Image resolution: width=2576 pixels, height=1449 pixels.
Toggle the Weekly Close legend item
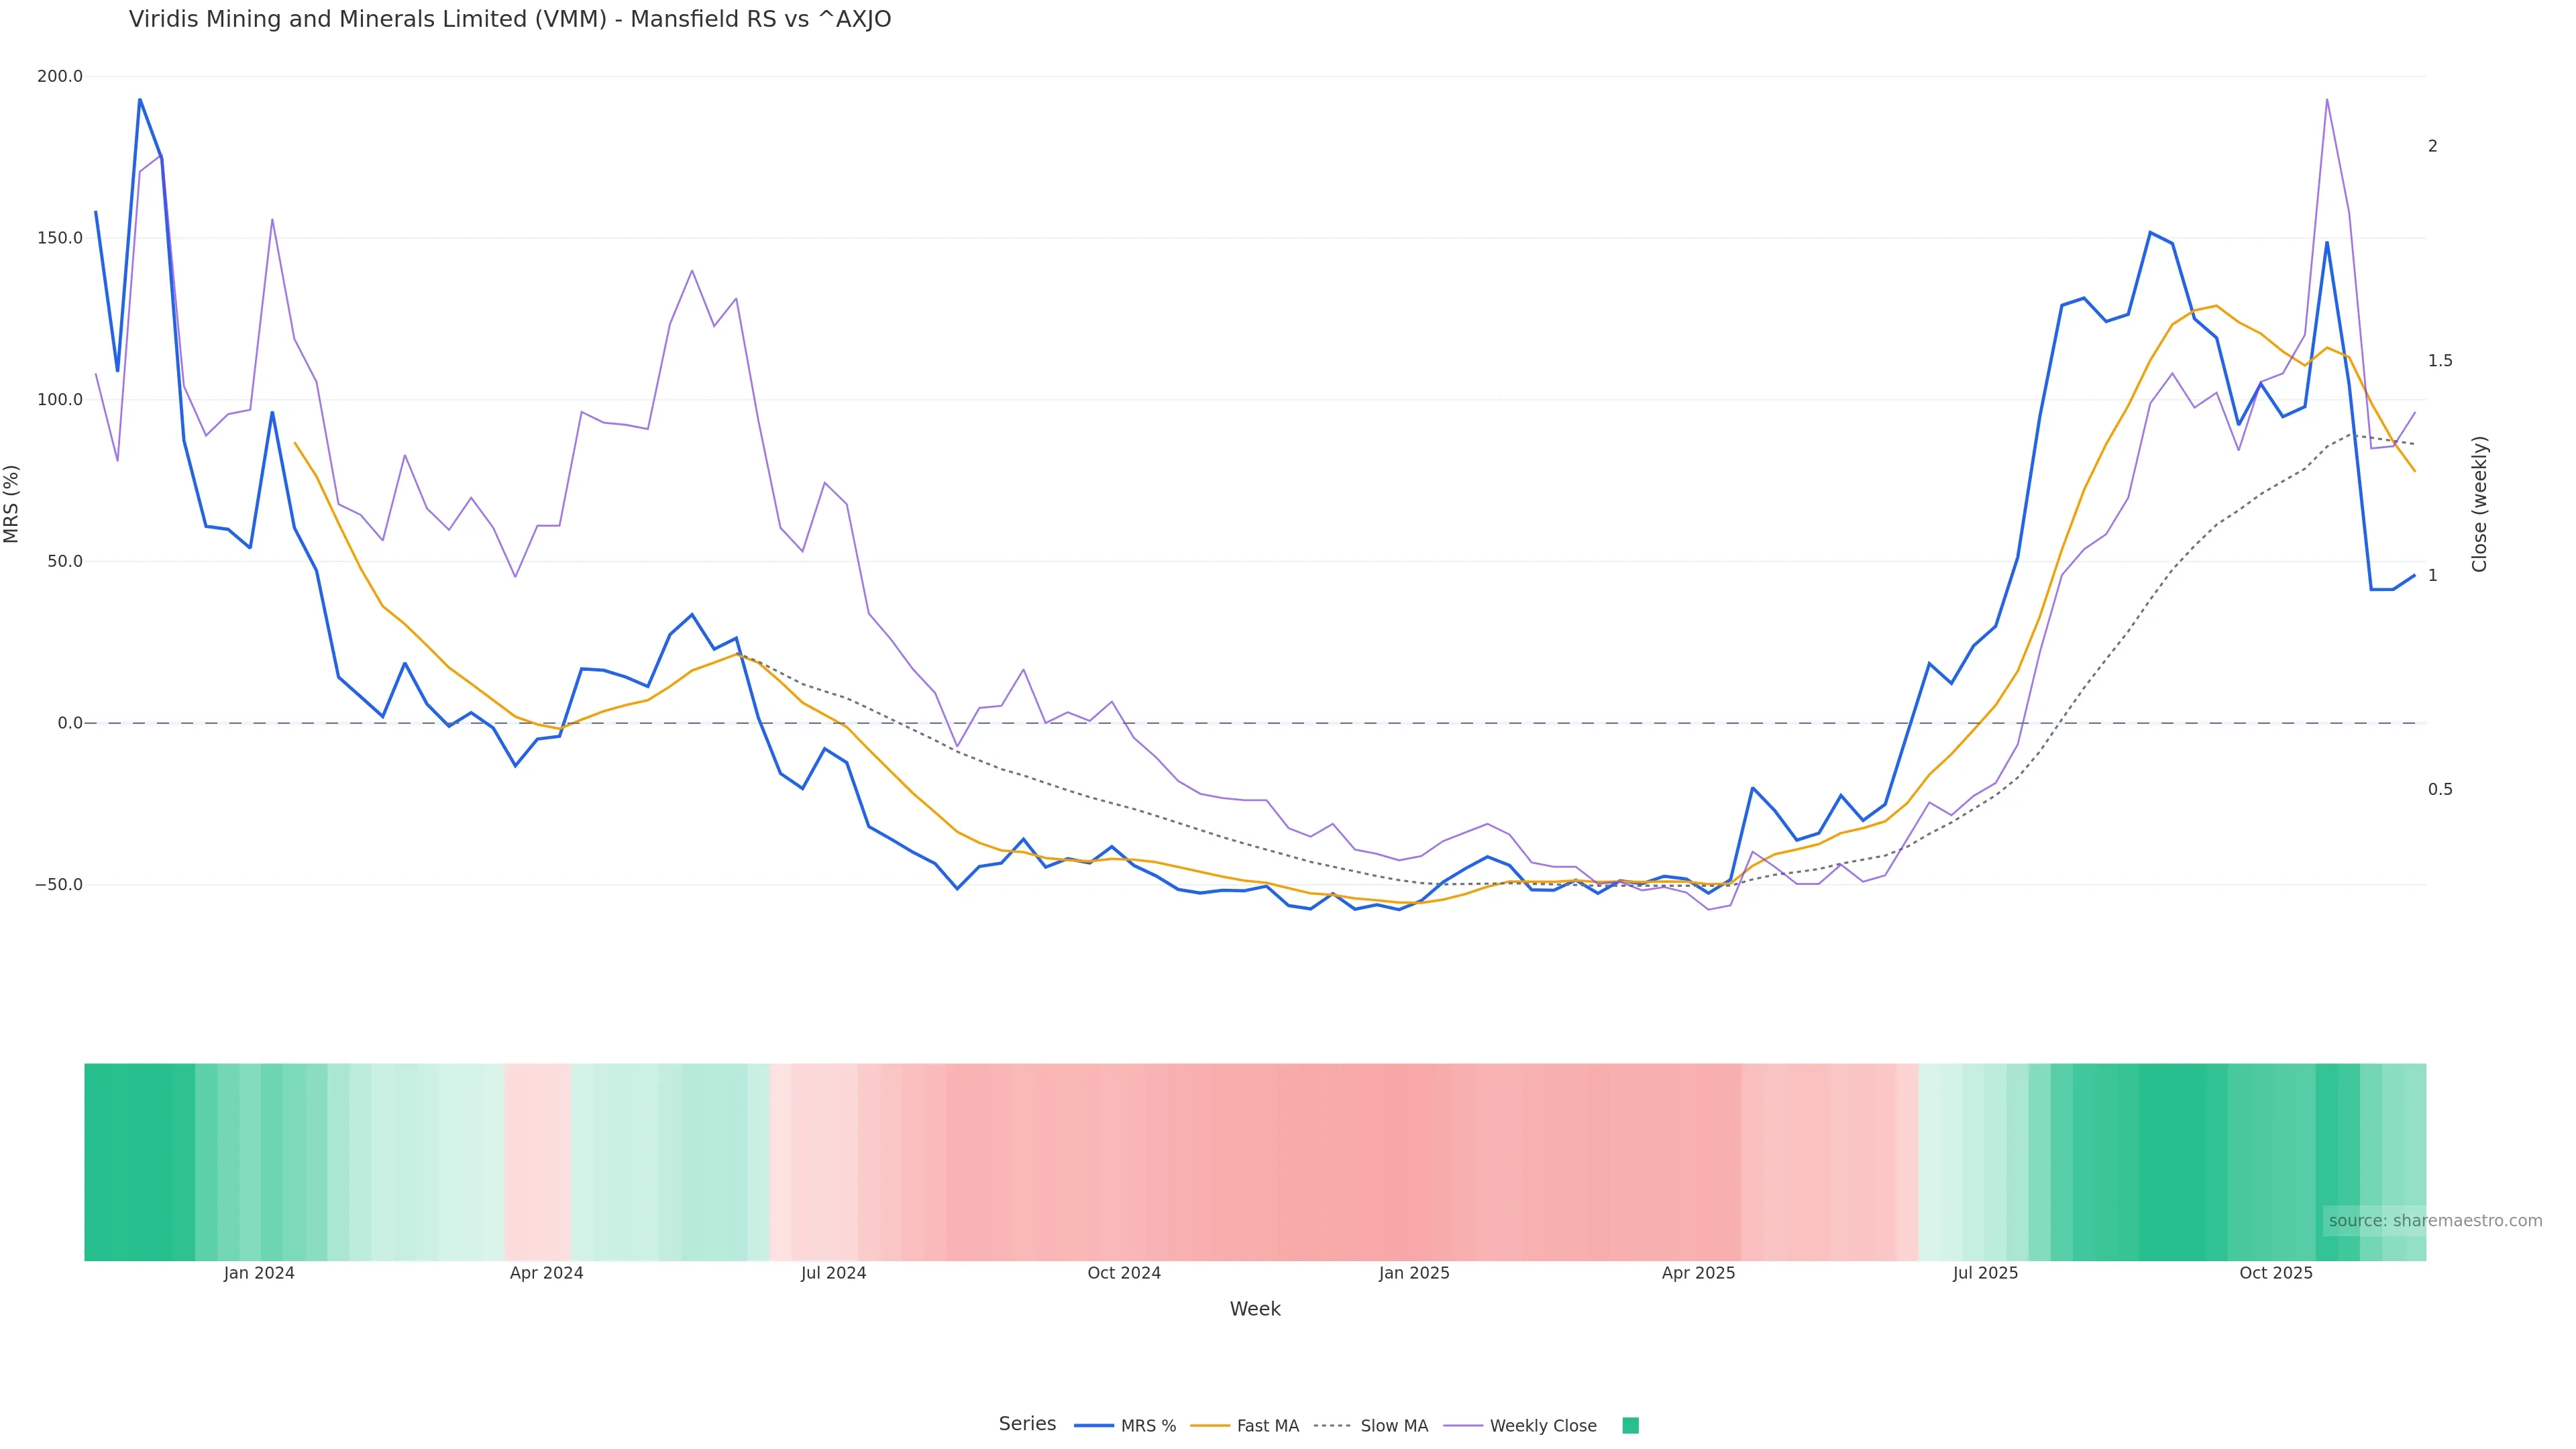1542,1426
